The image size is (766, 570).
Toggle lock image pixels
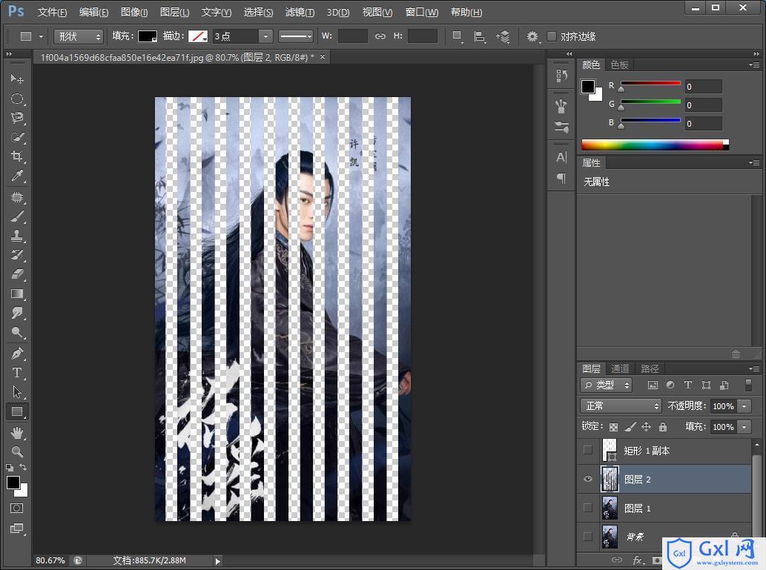click(630, 427)
